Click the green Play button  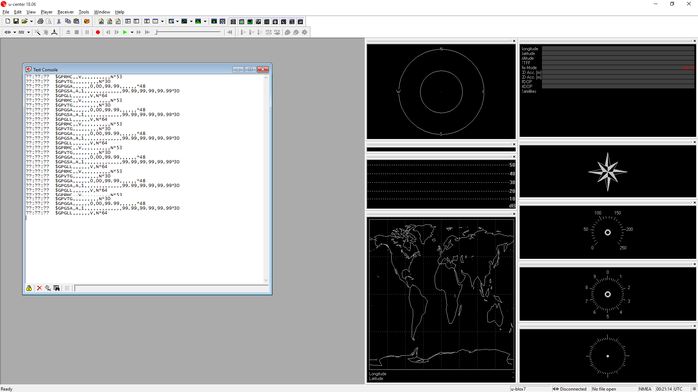point(125,32)
